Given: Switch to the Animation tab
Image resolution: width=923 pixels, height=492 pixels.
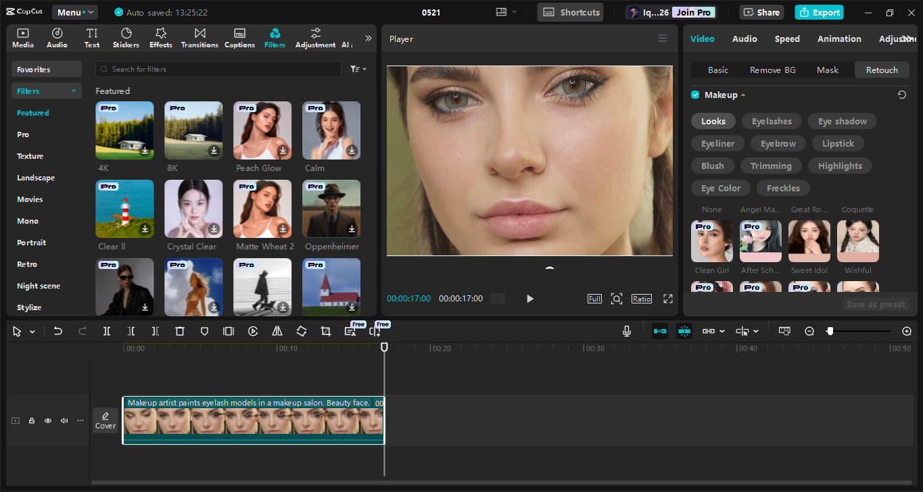Looking at the screenshot, I should coord(839,39).
